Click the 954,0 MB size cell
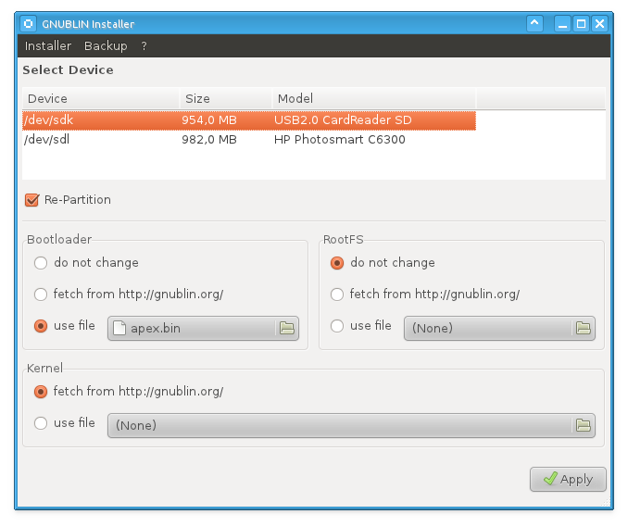This screenshot has height=527, width=628. pos(209,120)
